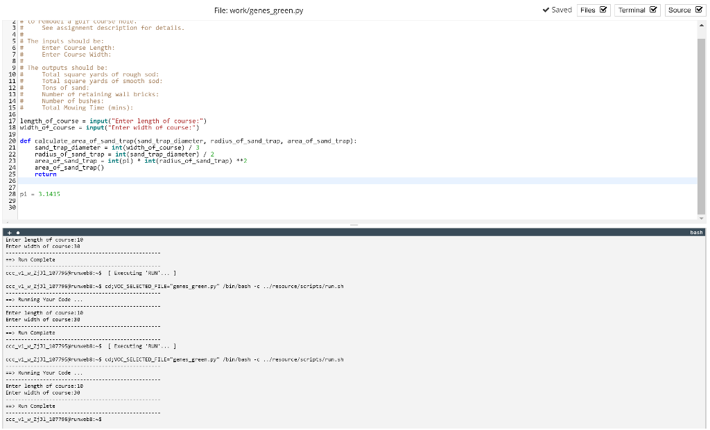
Task: Click the comment 'Enter Course Length:'
Action: [78, 48]
